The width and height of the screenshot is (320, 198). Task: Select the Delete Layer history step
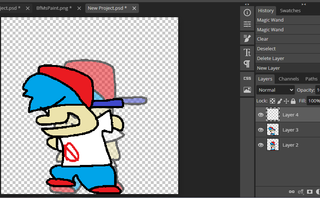point(288,59)
